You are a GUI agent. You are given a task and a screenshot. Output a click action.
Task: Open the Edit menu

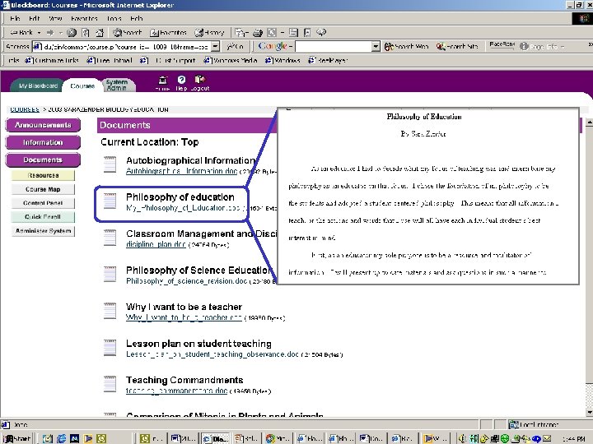pos(34,18)
